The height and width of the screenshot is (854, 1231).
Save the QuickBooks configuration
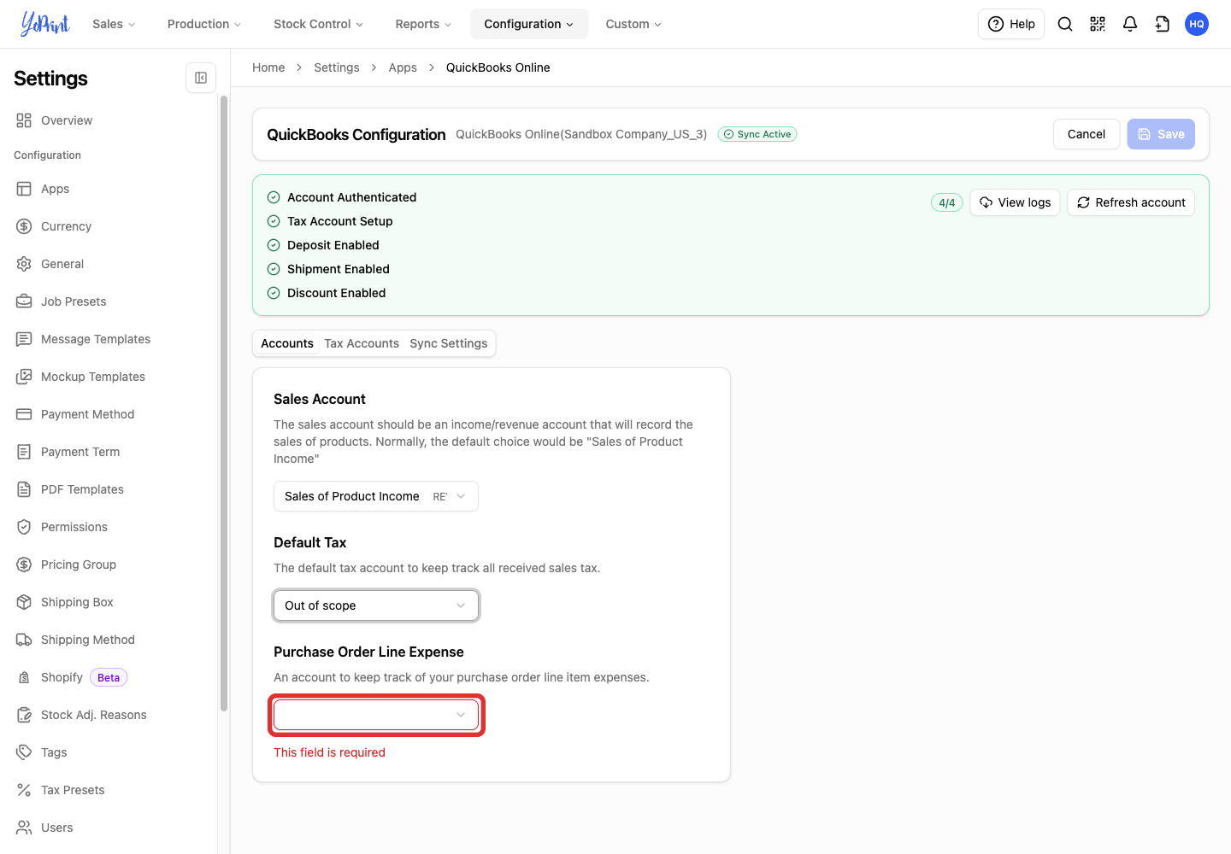pyautogui.click(x=1161, y=134)
